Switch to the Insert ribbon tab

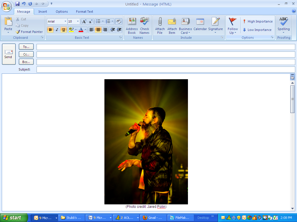coord(43,12)
